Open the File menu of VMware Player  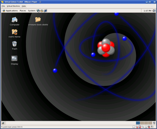coord(3,6)
